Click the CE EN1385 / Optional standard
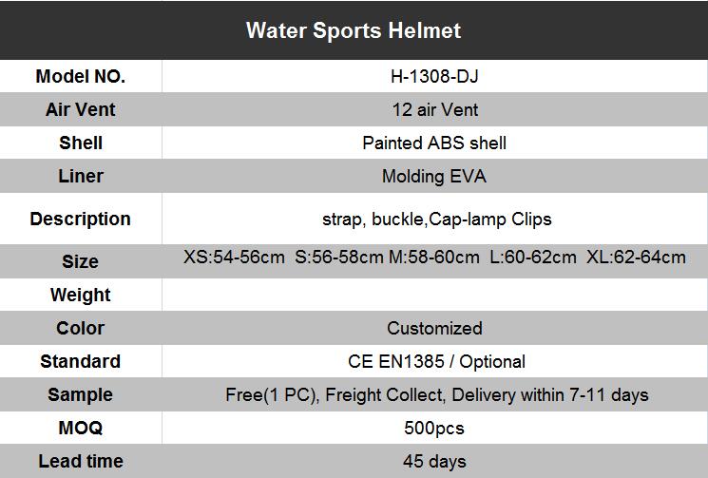The width and height of the screenshot is (708, 478). tap(437, 361)
